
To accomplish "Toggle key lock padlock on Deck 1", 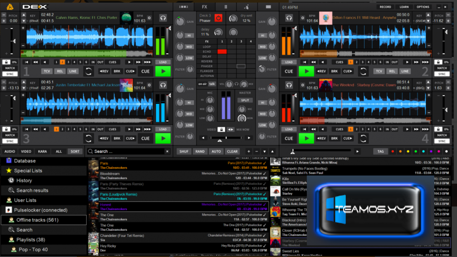I will click(x=6, y=62).
